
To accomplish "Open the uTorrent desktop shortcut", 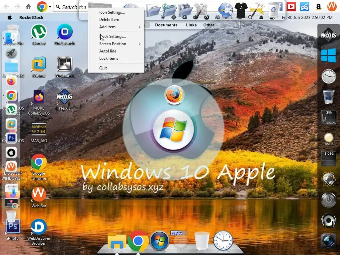I will coord(39,35).
